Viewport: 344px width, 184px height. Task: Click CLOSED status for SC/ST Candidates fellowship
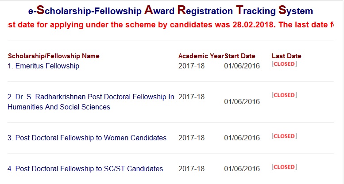pos(284,167)
